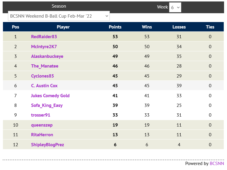
Task: Click the Points column header
Action: point(115,27)
